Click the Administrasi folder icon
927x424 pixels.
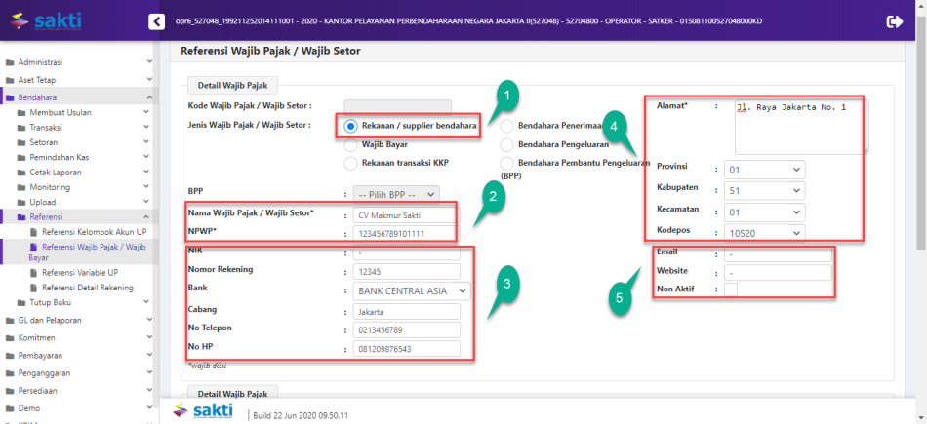10,62
